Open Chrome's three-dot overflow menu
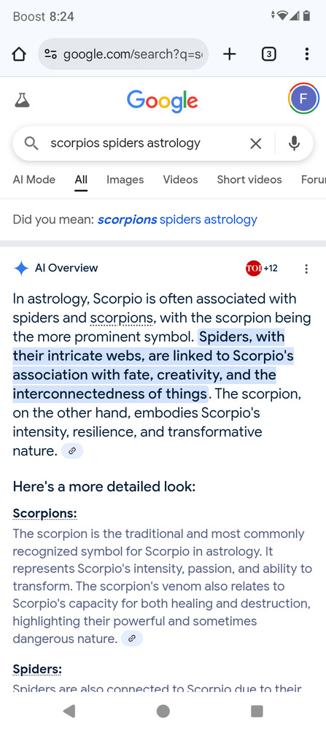The width and height of the screenshot is (326, 730). tap(306, 54)
